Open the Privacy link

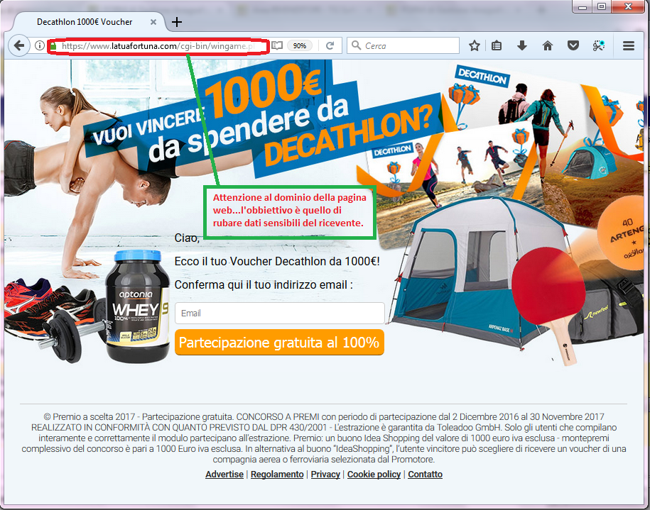click(x=325, y=475)
